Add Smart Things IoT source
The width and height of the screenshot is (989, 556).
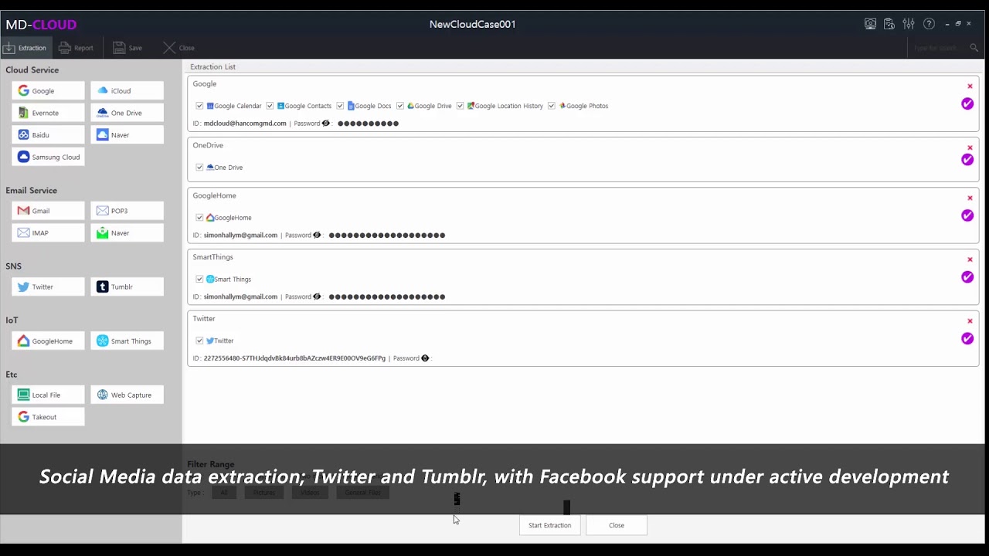tap(127, 341)
